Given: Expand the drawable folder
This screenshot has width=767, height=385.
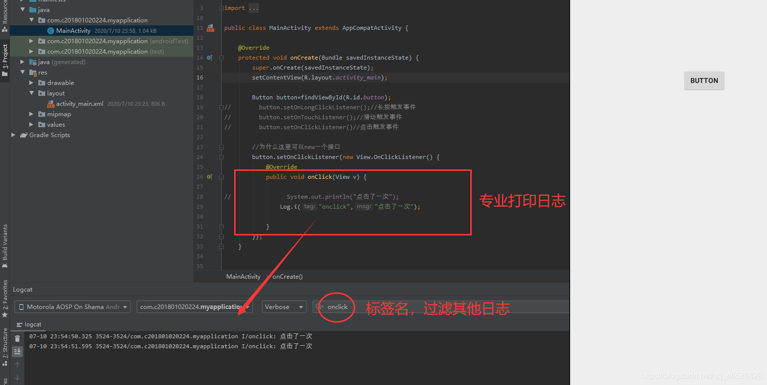Looking at the screenshot, I should point(32,83).
